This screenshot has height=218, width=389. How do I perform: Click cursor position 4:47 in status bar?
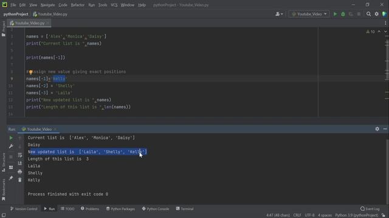278,216
